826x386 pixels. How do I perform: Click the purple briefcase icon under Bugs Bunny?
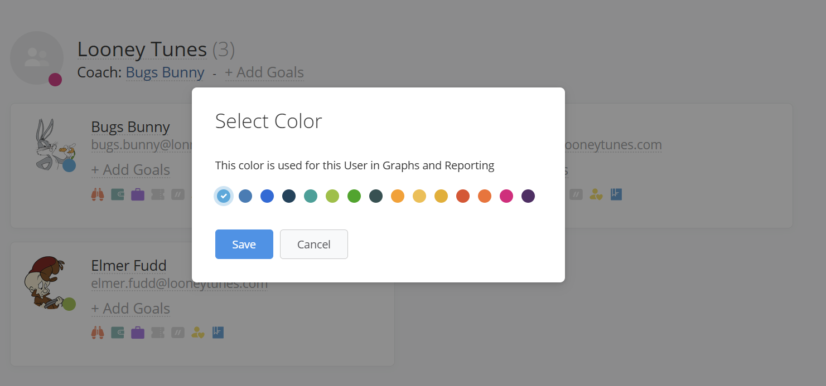tap(138, 194)
